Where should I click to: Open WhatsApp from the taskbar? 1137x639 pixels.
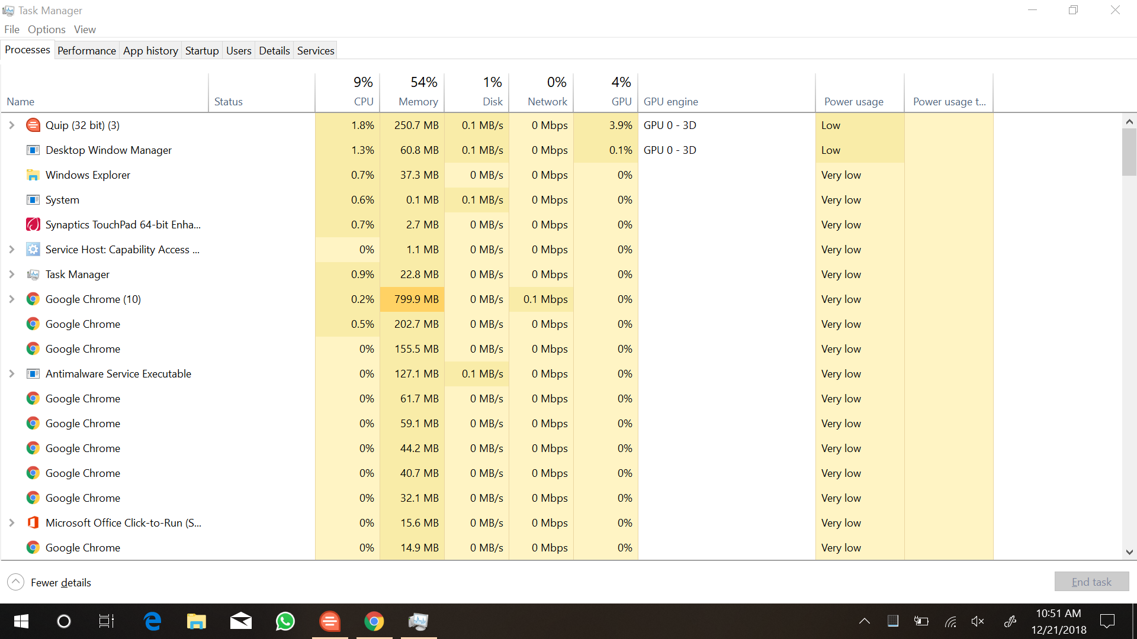pyautogui.click(x=285, y=621)
